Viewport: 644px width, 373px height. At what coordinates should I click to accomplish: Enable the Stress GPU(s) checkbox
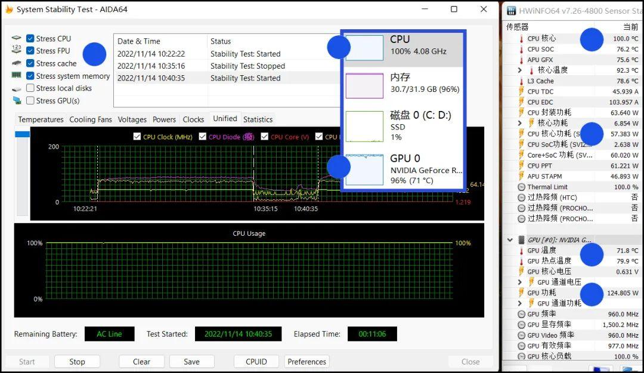(x=30, y=101)
